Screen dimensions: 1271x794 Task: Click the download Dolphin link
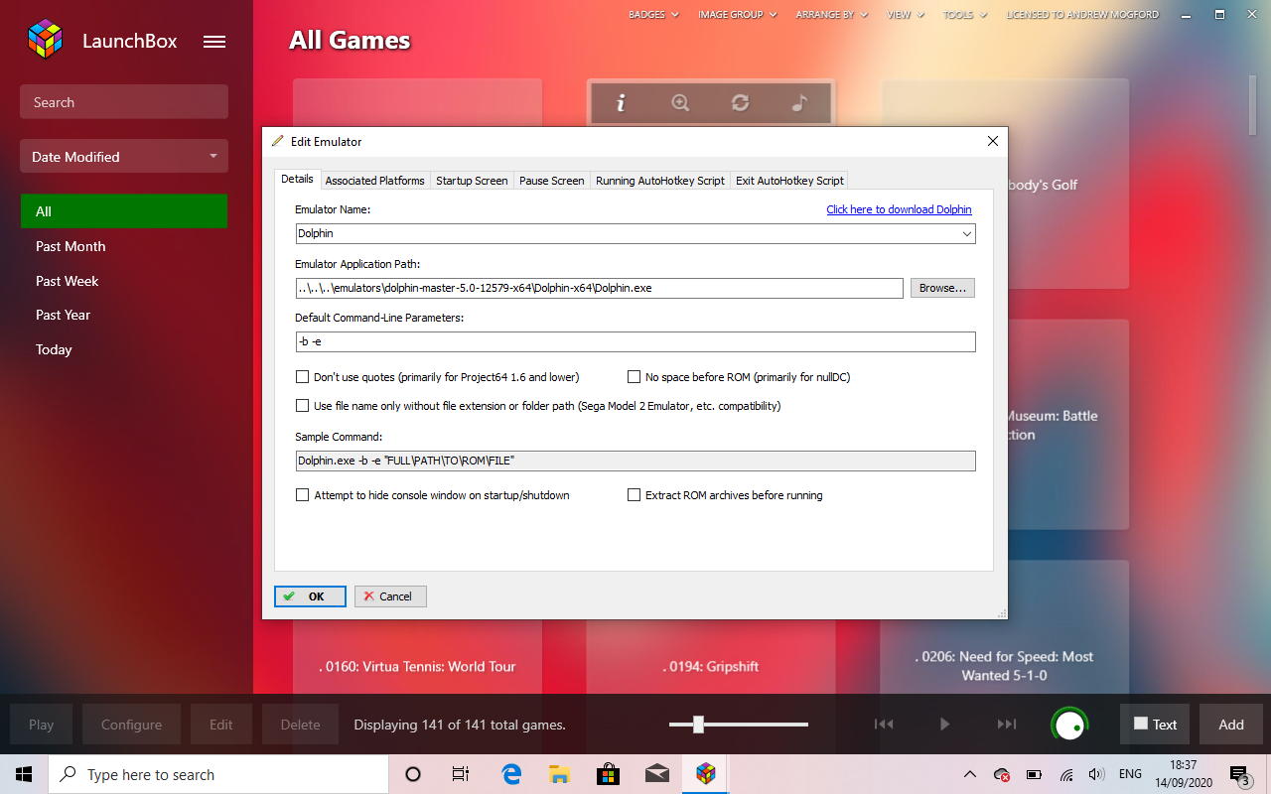[x=899, y=209]
